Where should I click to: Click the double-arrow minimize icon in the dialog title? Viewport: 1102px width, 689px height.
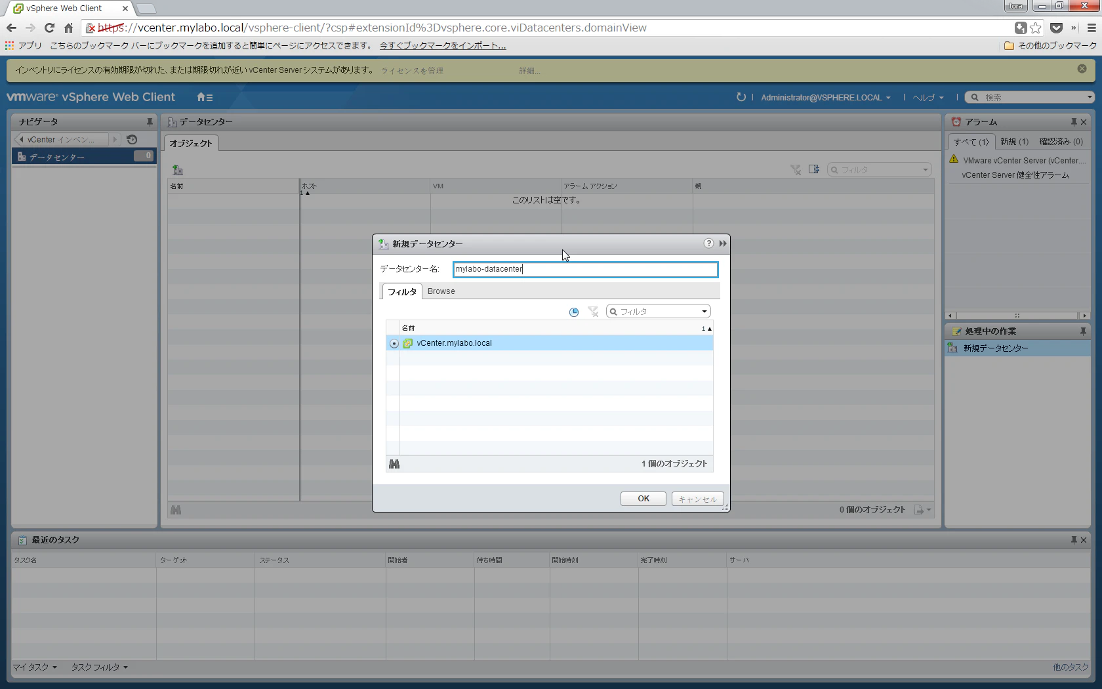pos(723,243)
